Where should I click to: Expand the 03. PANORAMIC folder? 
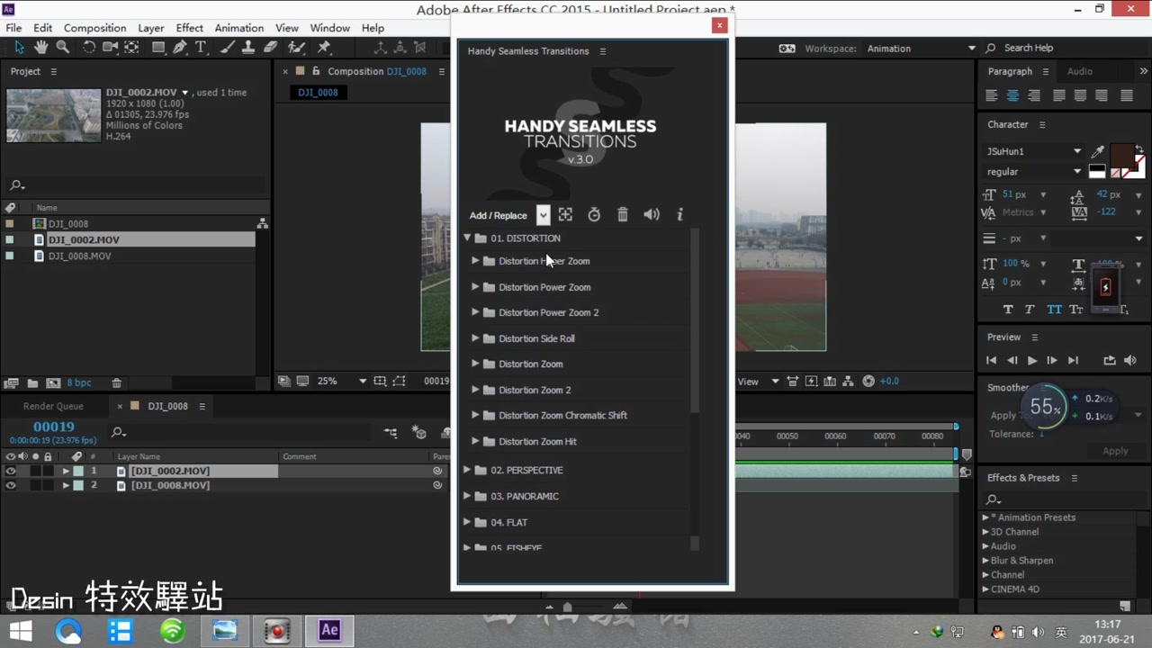(467, 496)
